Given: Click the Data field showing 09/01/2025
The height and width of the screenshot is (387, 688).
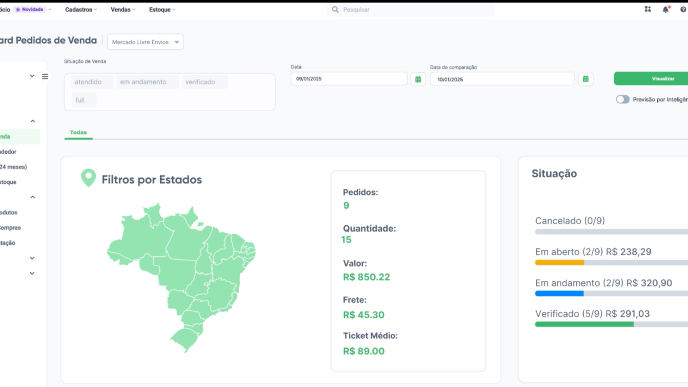Looking at the screenshot, I should (349, 79).
